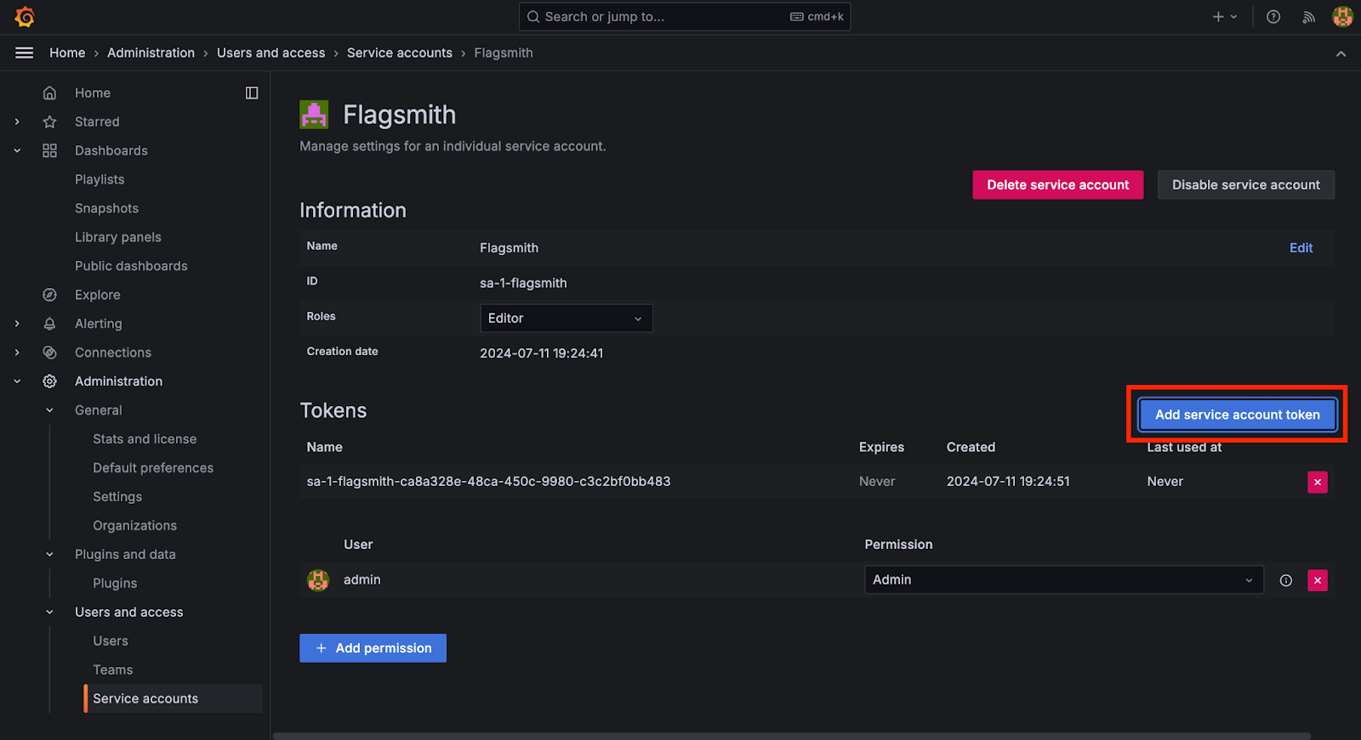This screenshot has width=1361, height=740.
Task: Click Add permission button
Action: click(x=373, y=648)
